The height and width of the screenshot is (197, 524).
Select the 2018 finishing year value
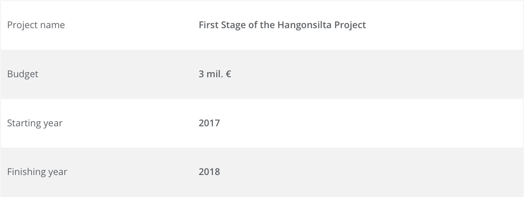click(209, 171)
